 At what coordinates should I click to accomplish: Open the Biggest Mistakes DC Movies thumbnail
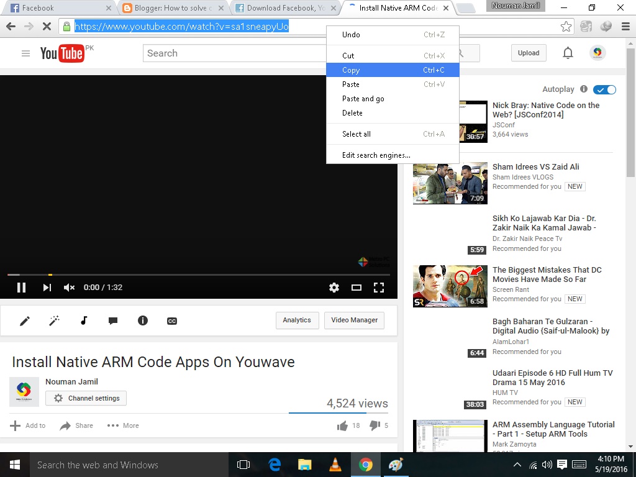[450, 286]
